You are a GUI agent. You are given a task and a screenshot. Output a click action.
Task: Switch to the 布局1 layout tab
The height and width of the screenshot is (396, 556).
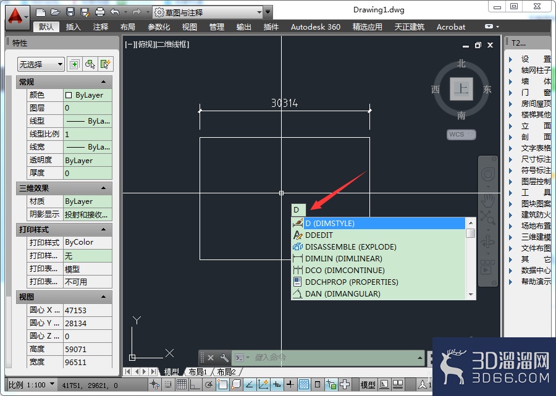(198, 372)
